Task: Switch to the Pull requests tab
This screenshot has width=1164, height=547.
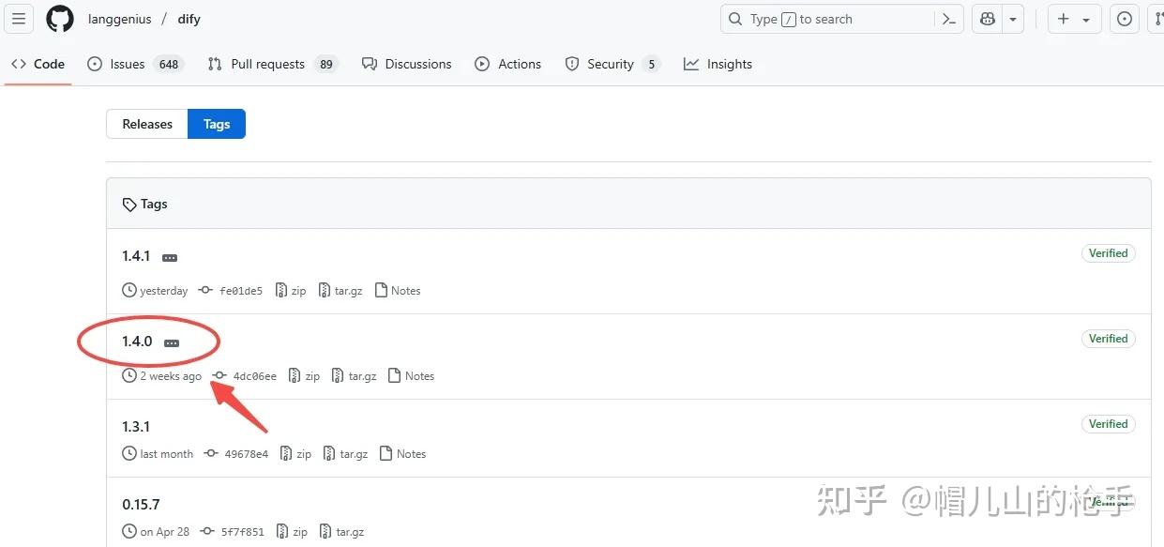Action: pyautogui.click(x=267, y=64)
